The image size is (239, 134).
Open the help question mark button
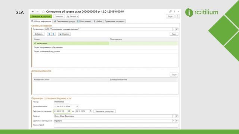click(178, 16)
